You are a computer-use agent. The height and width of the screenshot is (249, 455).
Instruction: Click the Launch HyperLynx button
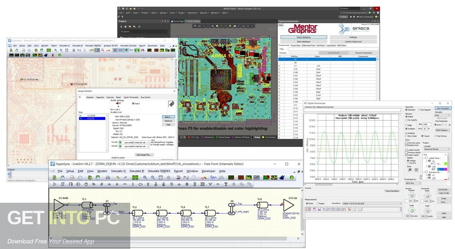click(353, 41)
